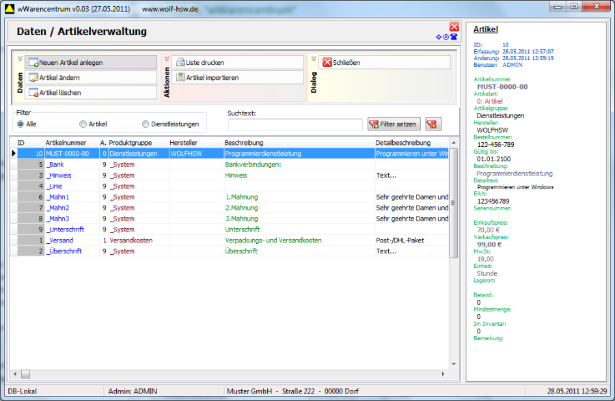Screen dimensions: 615x401
Task: Select the Artikel filter radio button
Action: (83, 124)
